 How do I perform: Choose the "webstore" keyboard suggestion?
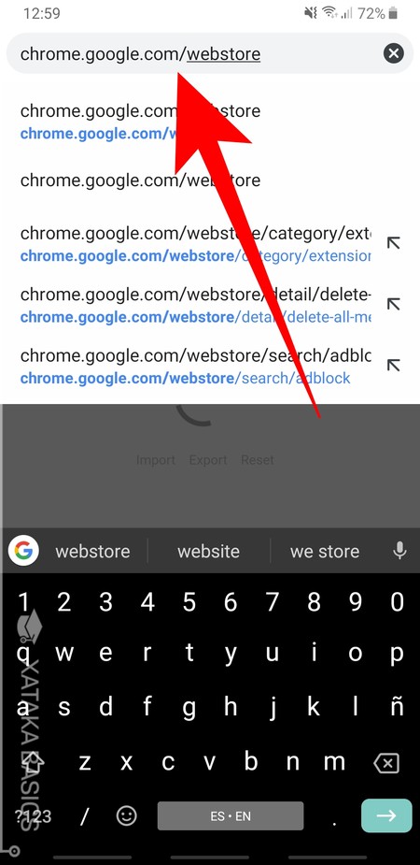92,551
